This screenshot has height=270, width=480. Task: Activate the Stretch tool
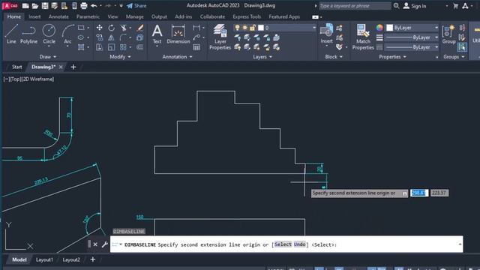click(x=100, y=47)
